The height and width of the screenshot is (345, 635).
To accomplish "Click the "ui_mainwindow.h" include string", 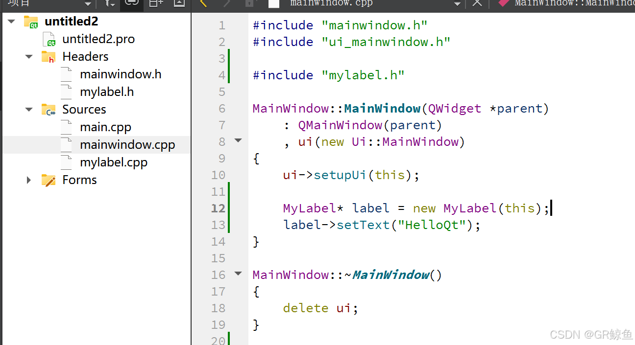I will [x=386, y=42].
